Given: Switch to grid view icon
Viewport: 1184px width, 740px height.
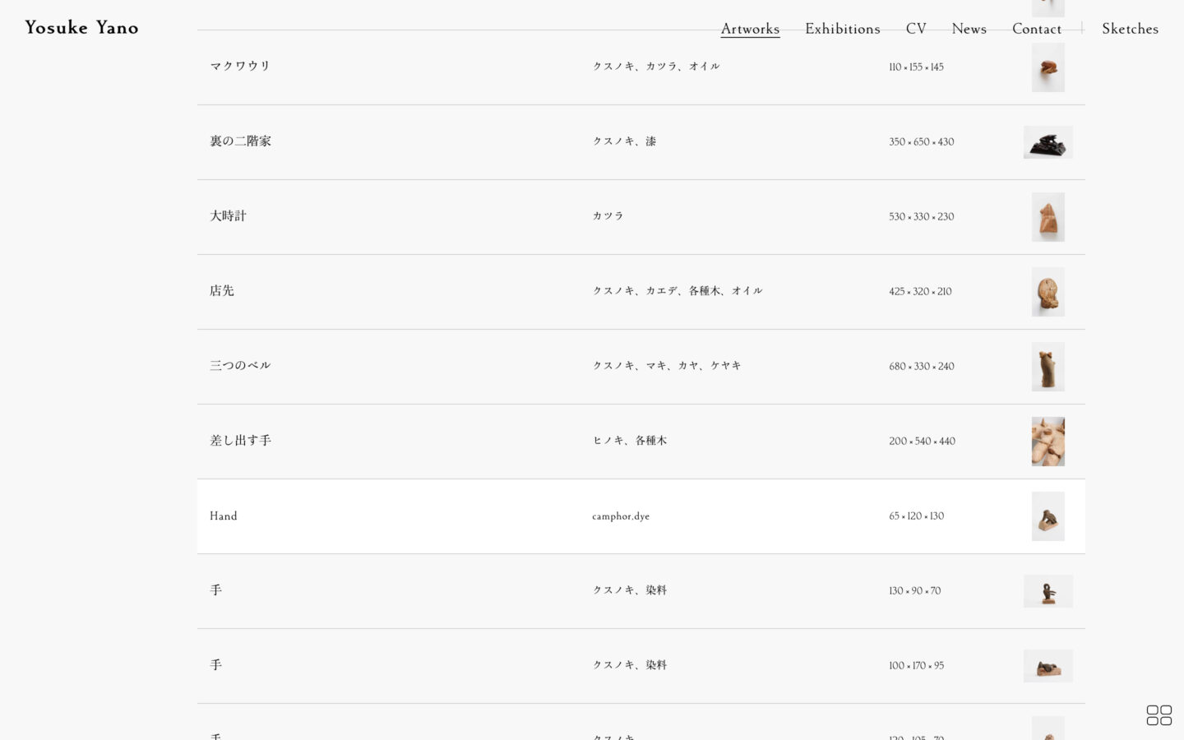Looking at the screenshot, I should (x=1159, y=715).
